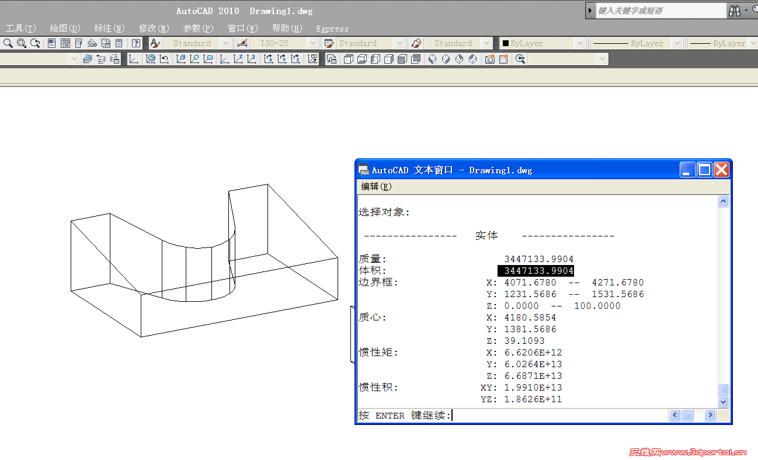Open the Multileader Style manager icon
758x460 pixels.
(x=416, y=43)
